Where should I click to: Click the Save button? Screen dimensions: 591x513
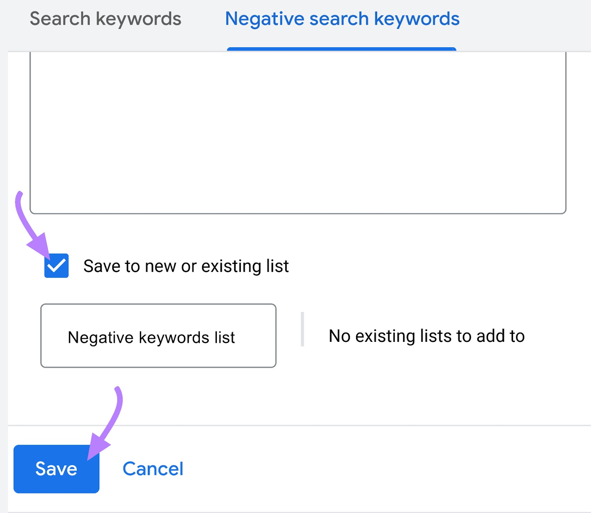(56, 469)
